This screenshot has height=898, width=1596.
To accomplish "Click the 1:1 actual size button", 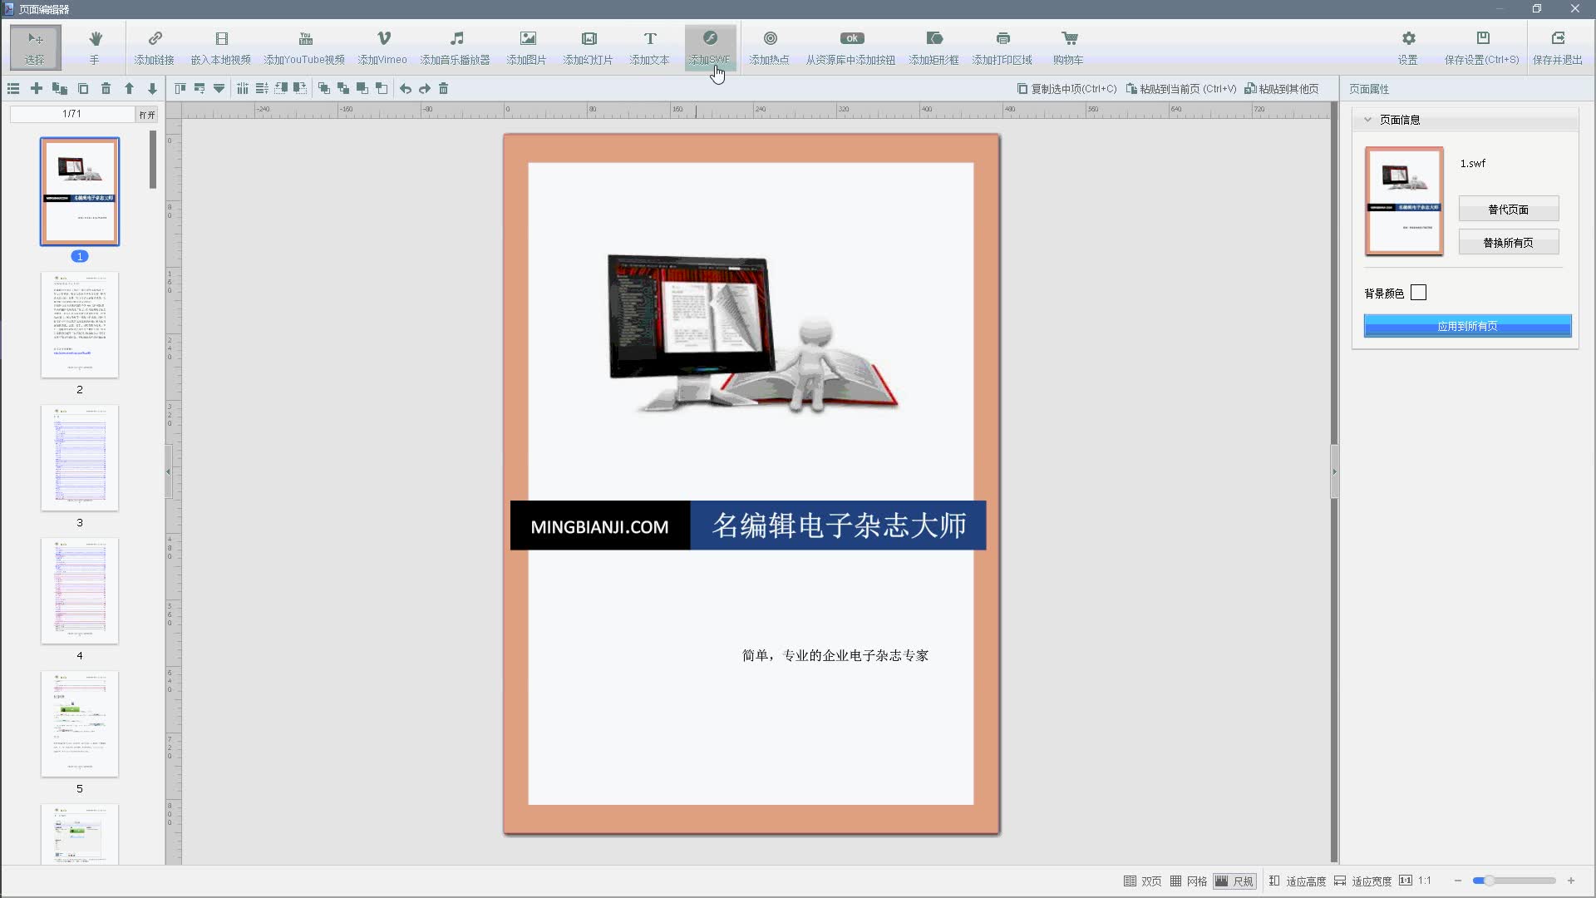I will point(1416,881).
